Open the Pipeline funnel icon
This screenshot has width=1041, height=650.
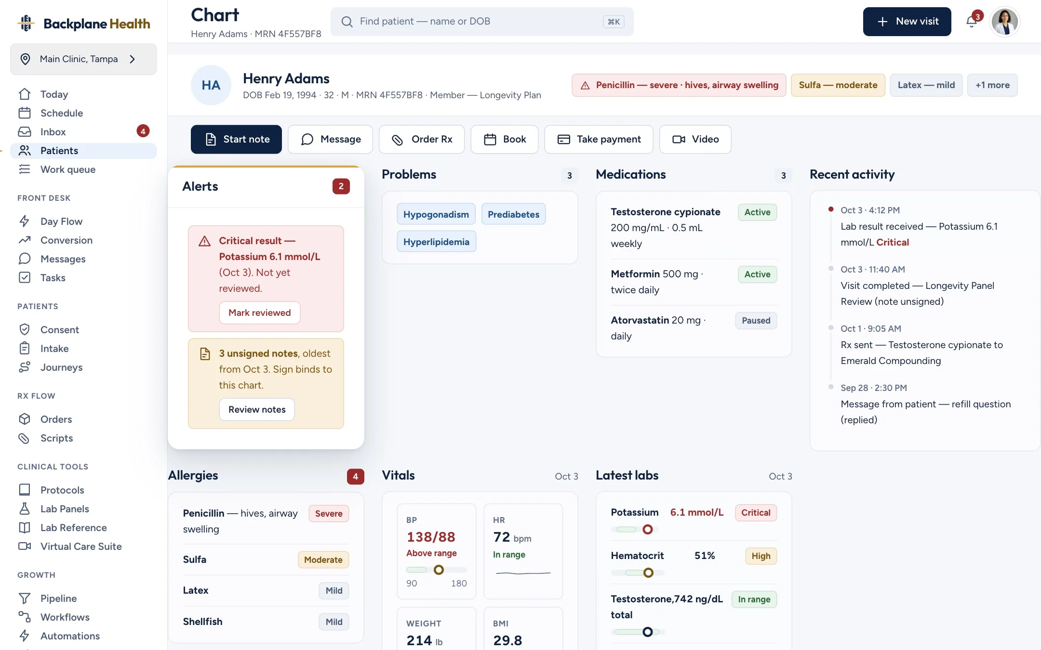coord(25,598)
